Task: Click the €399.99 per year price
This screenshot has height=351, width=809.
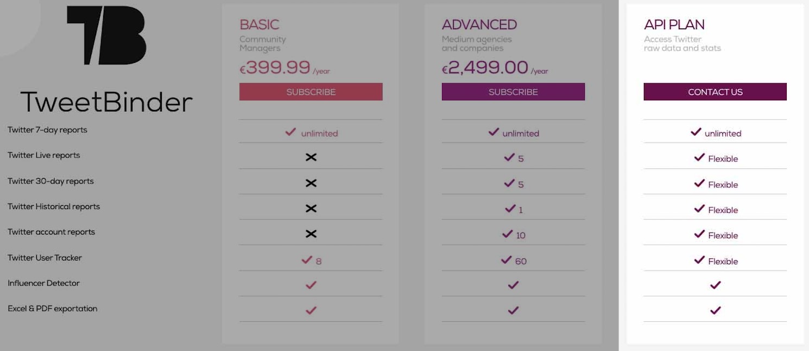Action: tap(285, 68)
